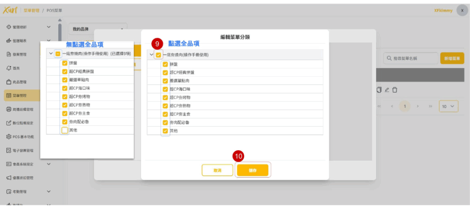The image size is (470, 209).
Task: Click the 商品管理 bag icon in sidebar
Action: (x=9, y=82)
